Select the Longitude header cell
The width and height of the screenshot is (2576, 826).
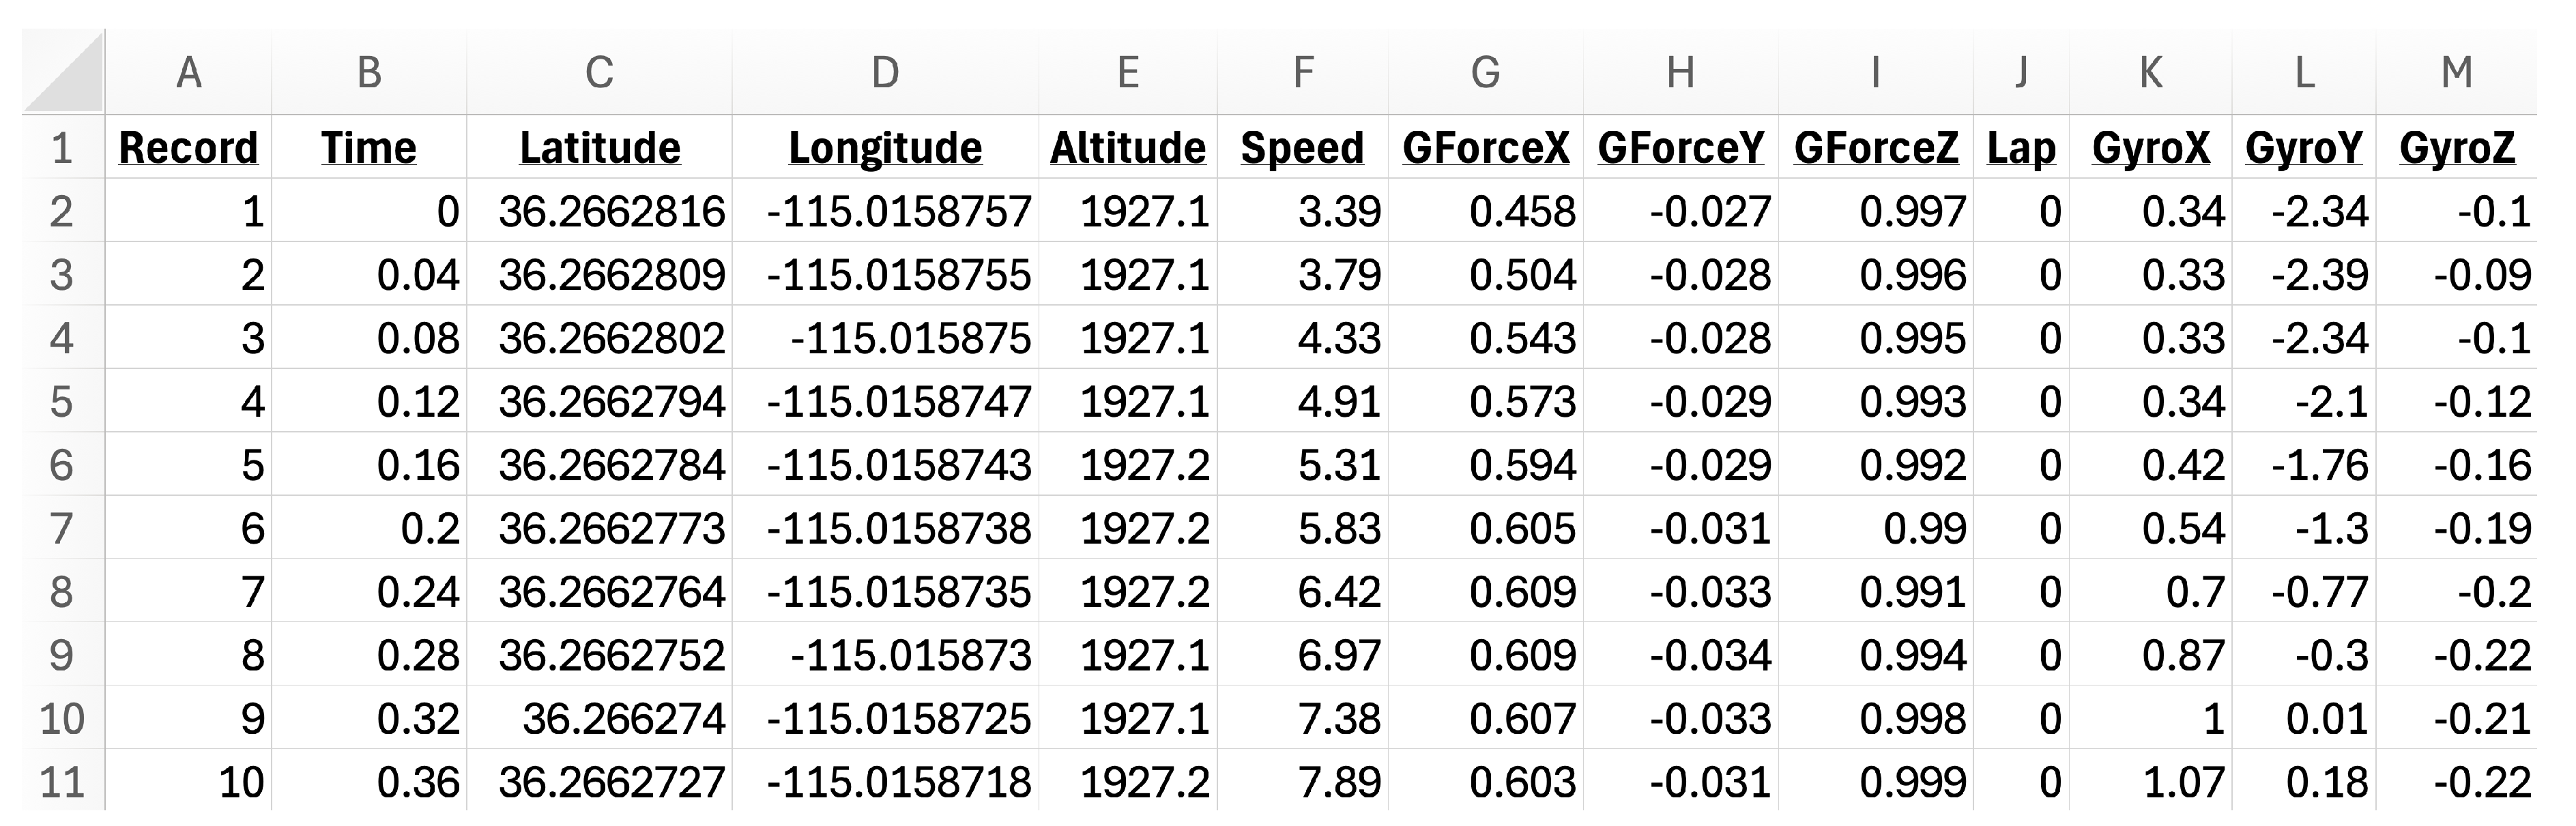tap(885, 148)
